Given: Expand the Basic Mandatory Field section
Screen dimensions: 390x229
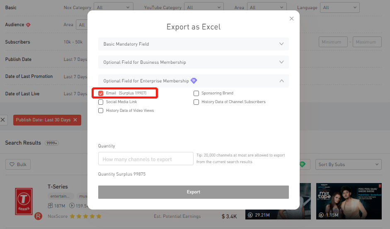Looking at the screenshot, I should (x=193, y=44).
